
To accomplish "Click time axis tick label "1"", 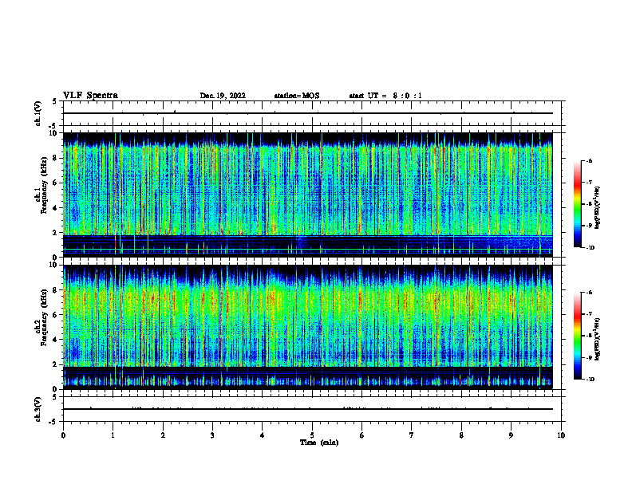I will coord(113,435).
